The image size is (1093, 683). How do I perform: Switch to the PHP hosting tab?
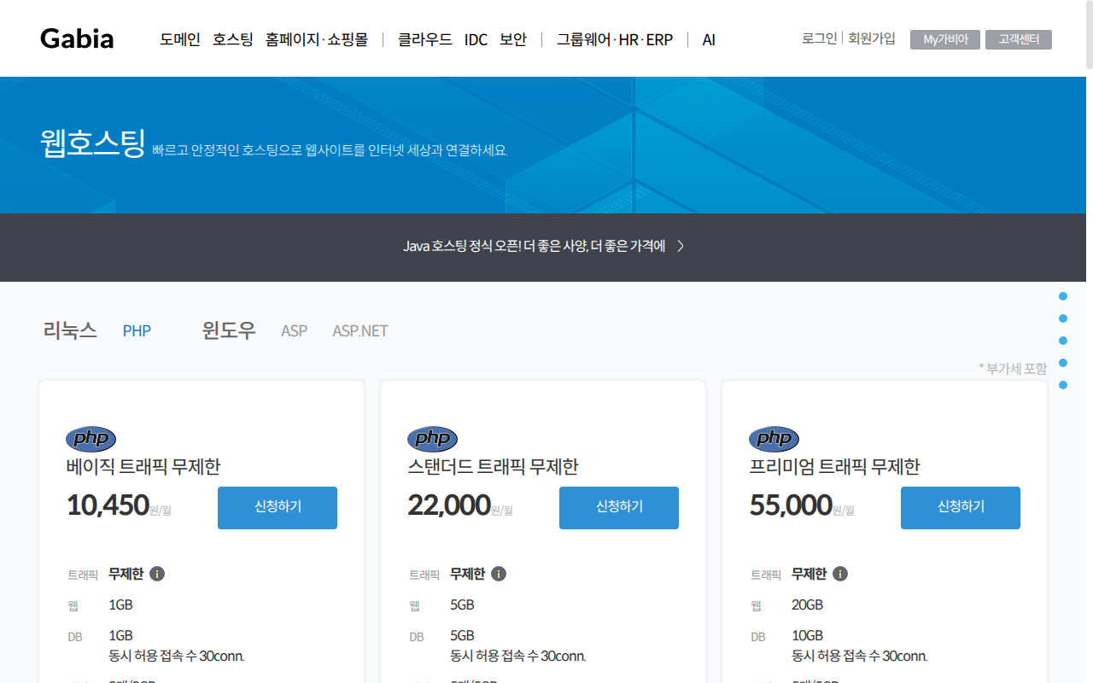click(x=137, y=330)
